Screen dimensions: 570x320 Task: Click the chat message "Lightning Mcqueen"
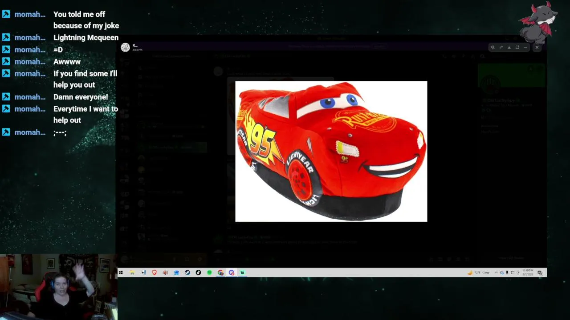86,38
